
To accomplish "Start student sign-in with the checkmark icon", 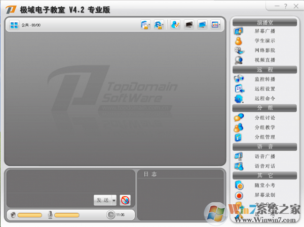I will tap(175, 25).
